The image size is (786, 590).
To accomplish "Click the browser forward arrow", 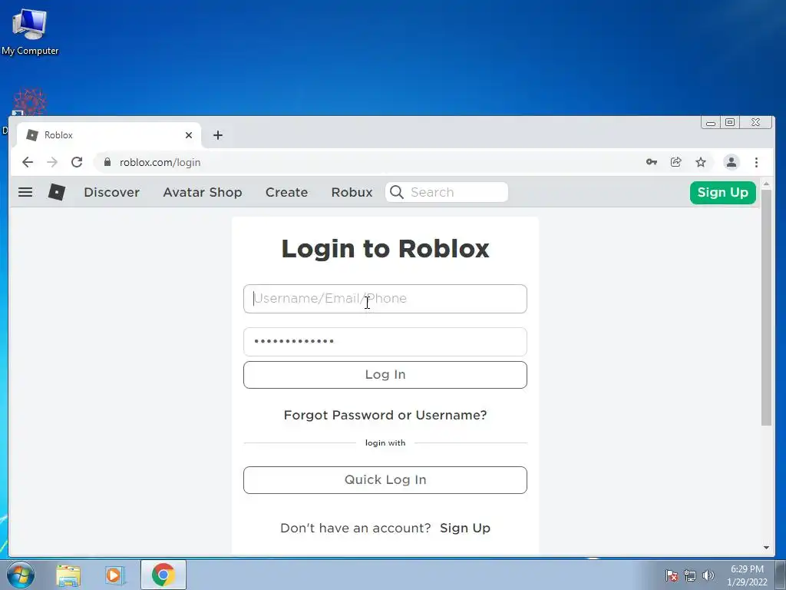I will point(52,162).
